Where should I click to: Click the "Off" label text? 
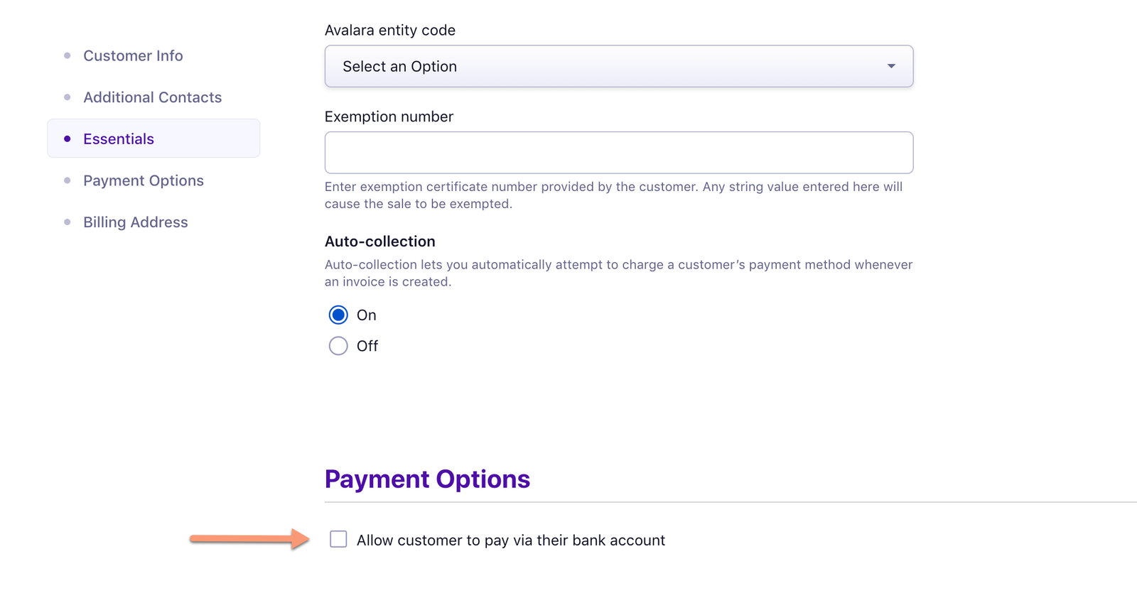point(367,347)
